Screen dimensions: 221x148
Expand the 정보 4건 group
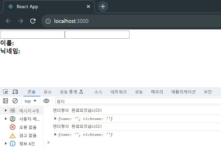[6, 143]
